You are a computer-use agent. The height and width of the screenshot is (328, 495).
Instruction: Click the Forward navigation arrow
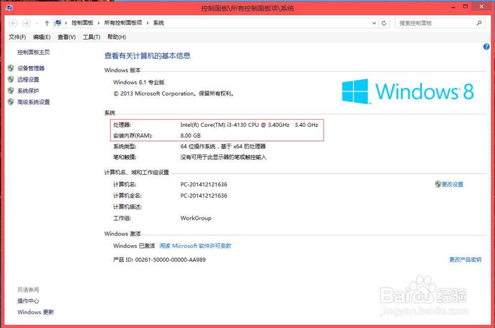tap(26, 23)
